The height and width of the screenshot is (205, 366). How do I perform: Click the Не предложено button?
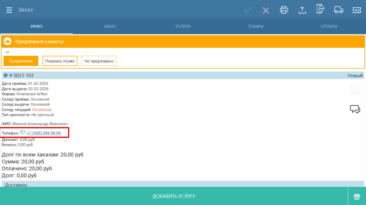pos(99,61)
